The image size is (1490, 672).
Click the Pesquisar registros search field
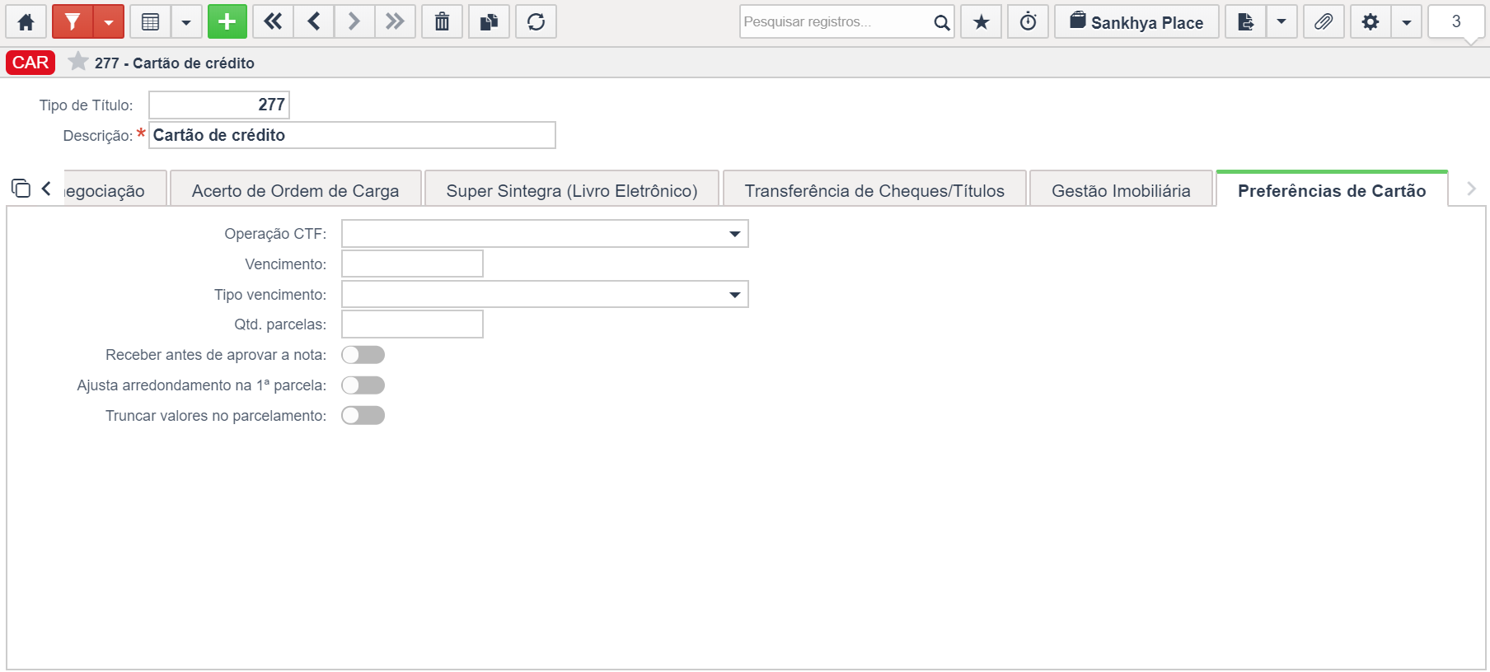[835, 22]
